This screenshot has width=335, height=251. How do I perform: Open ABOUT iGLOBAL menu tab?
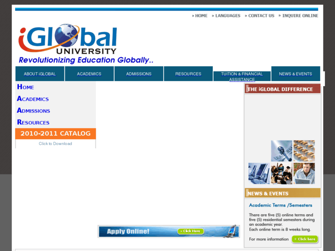[40, 74]
